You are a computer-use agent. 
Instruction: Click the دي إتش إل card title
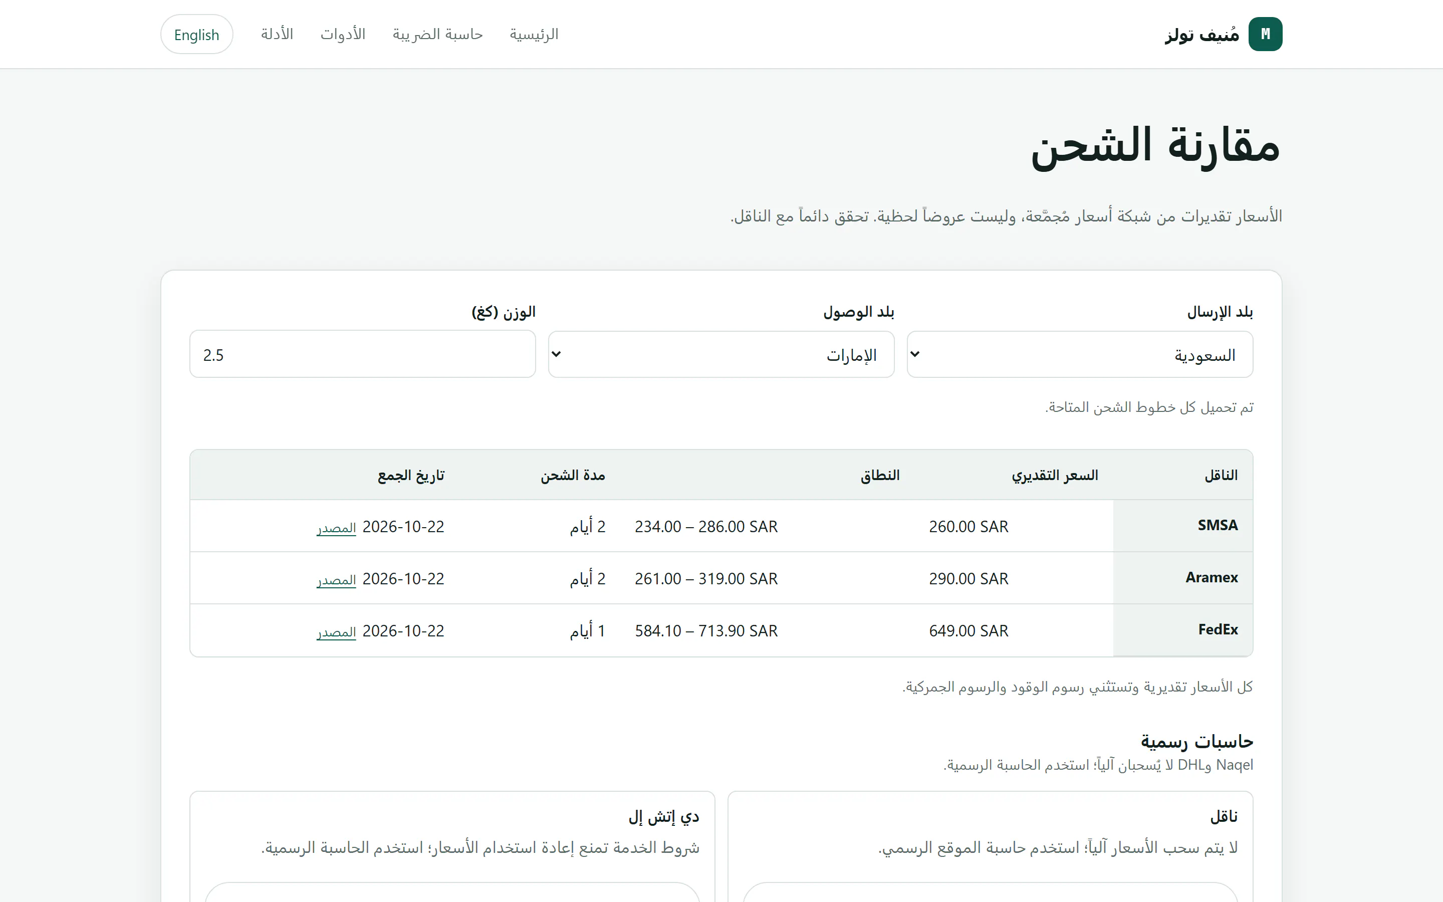(664, 817)
